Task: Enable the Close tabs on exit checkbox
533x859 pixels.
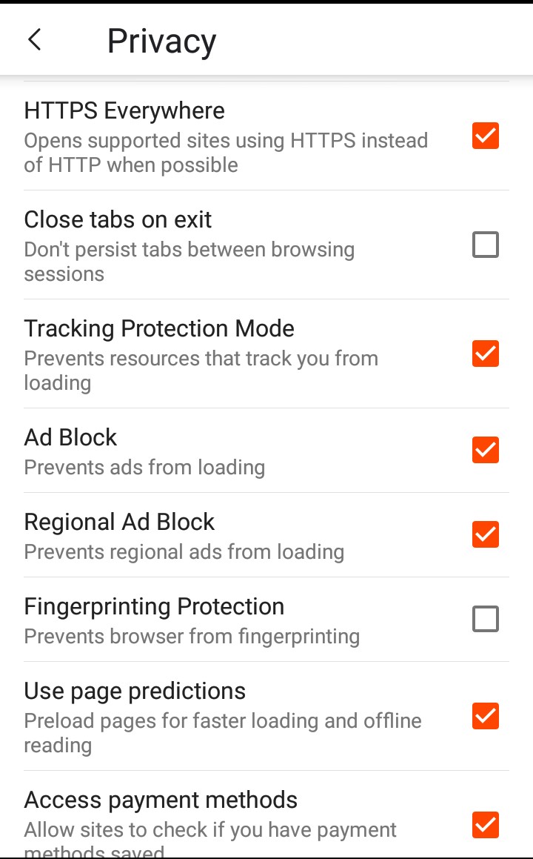Action: pyautogui.click(x=486, y=245)
